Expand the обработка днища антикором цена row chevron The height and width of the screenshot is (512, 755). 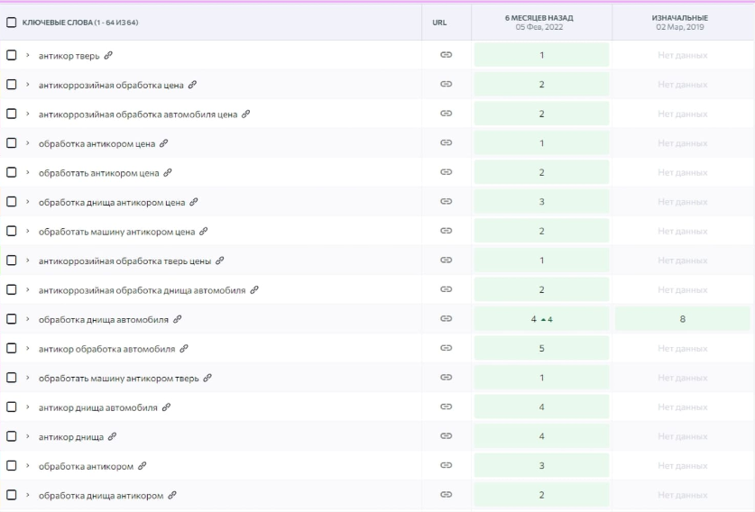pyautogui.click(x=27, y=202)
